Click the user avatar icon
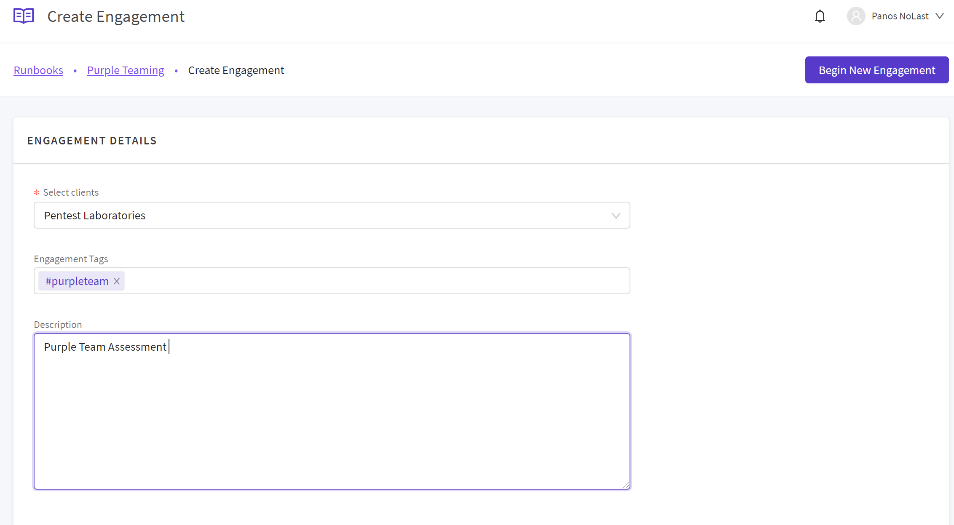 click(856, 16)
